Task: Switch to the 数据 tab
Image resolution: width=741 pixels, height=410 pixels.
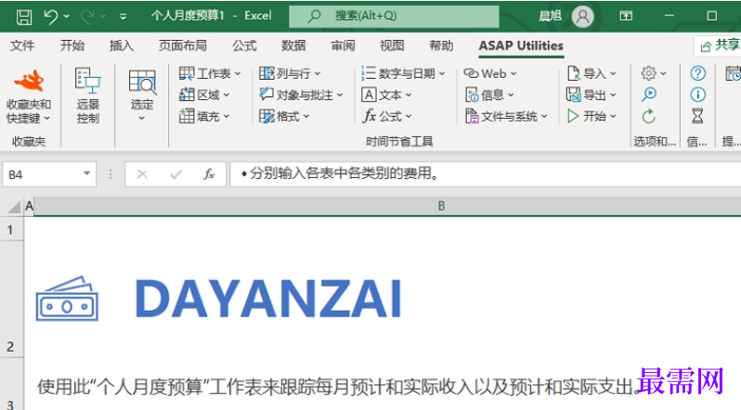Action: click(293, 45)
